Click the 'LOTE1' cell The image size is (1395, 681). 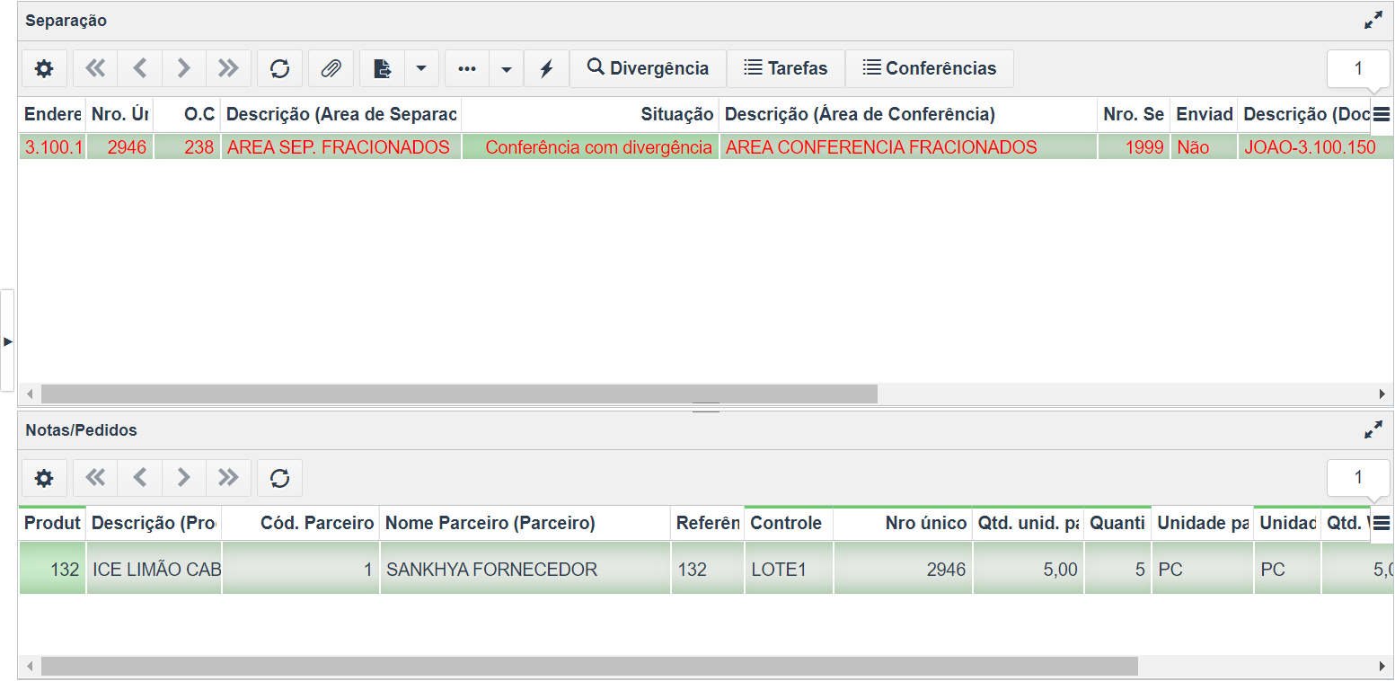pyautogui.click(x=789, y=569)
